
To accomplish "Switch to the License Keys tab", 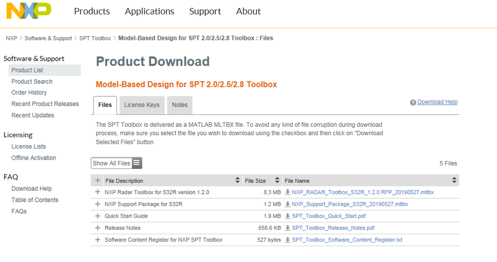I will click(x=142, y=105).
